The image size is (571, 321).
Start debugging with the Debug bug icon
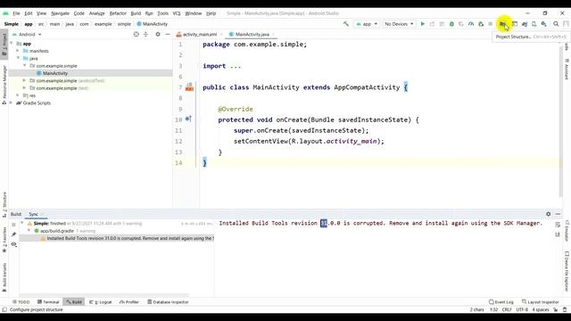[x=451, y=24]
